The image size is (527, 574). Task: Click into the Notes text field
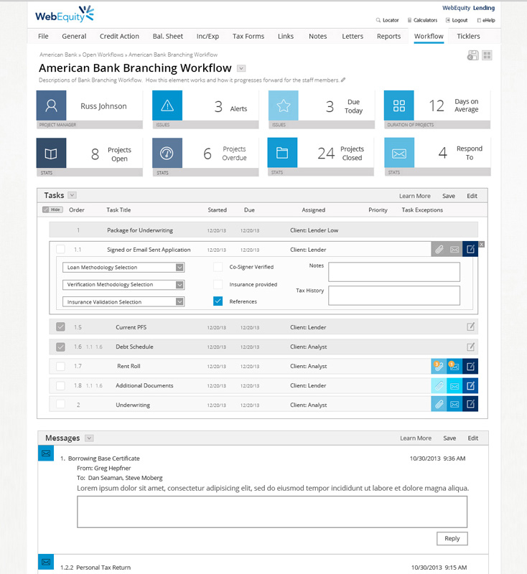point(393,272)
